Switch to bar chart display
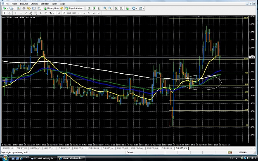The image size is (258, 161). (x=89, y=8)
